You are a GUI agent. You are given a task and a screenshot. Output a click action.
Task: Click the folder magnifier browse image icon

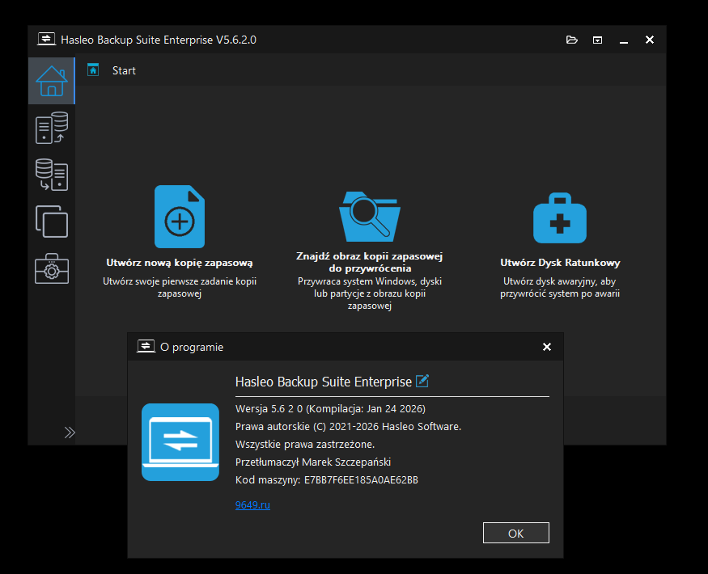point(369,217)
